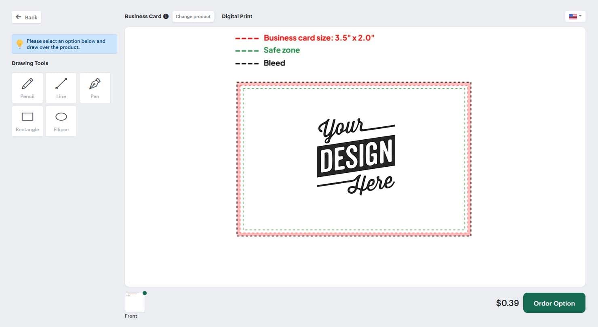
Task: Click the $0.39 price text
Action: [x=507, y=303]
